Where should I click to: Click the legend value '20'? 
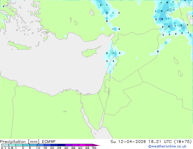tap(52, 148)
